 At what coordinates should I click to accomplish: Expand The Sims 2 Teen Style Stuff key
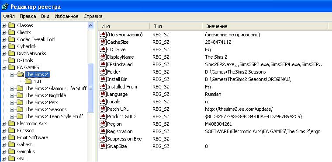click(12, 117)
